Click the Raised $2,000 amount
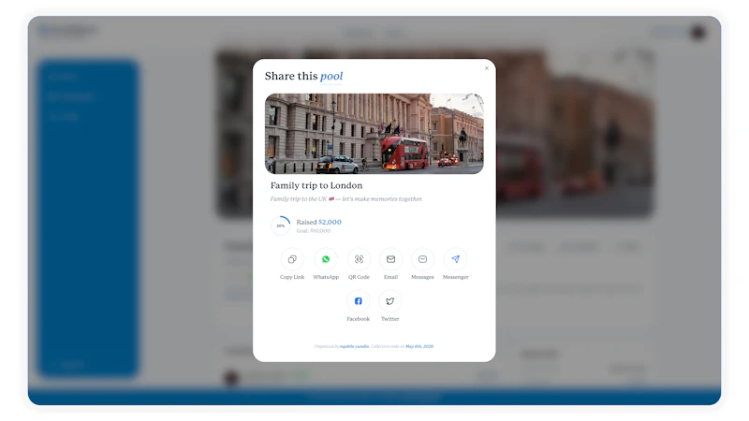 (318, 222)
